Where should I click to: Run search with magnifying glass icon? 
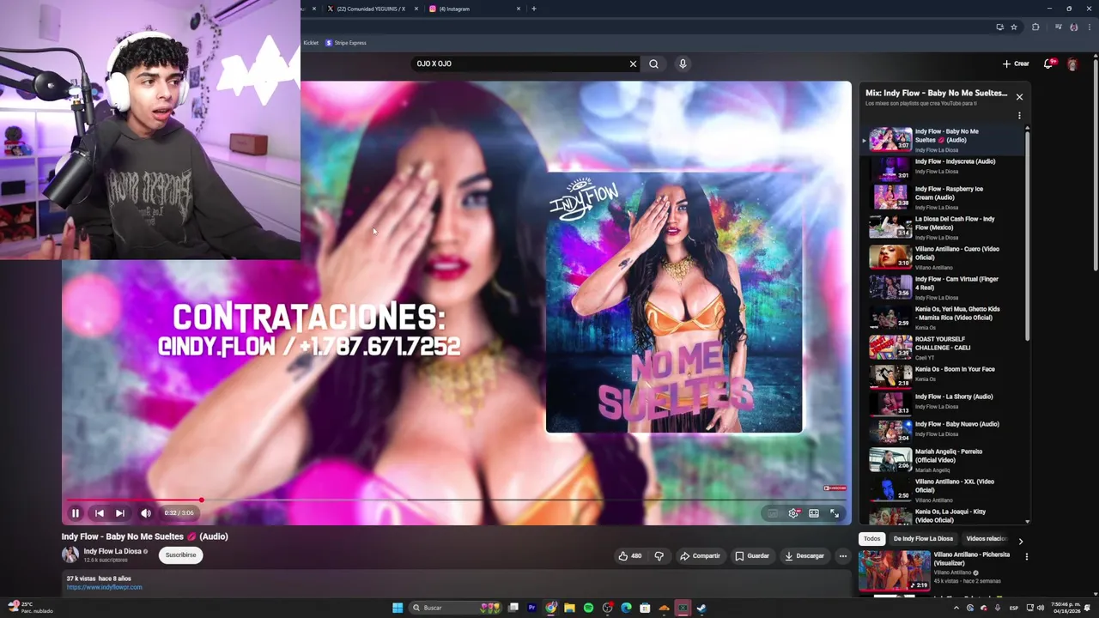pos(654,64)
